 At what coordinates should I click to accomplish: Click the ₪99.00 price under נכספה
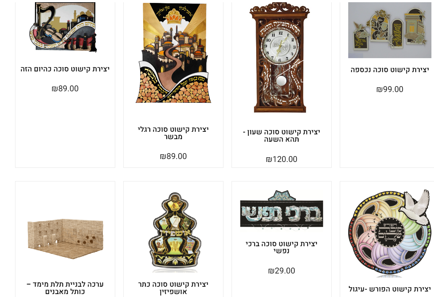pos(390,89)
